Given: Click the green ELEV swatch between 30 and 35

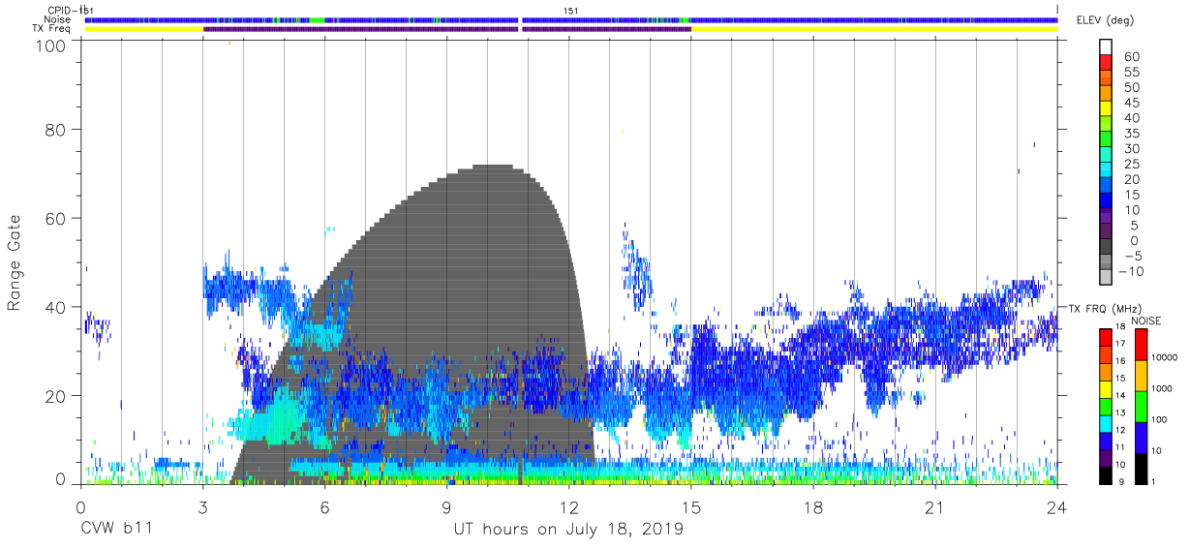Looking at the screenshot, I should click(x=1106, y=139).
